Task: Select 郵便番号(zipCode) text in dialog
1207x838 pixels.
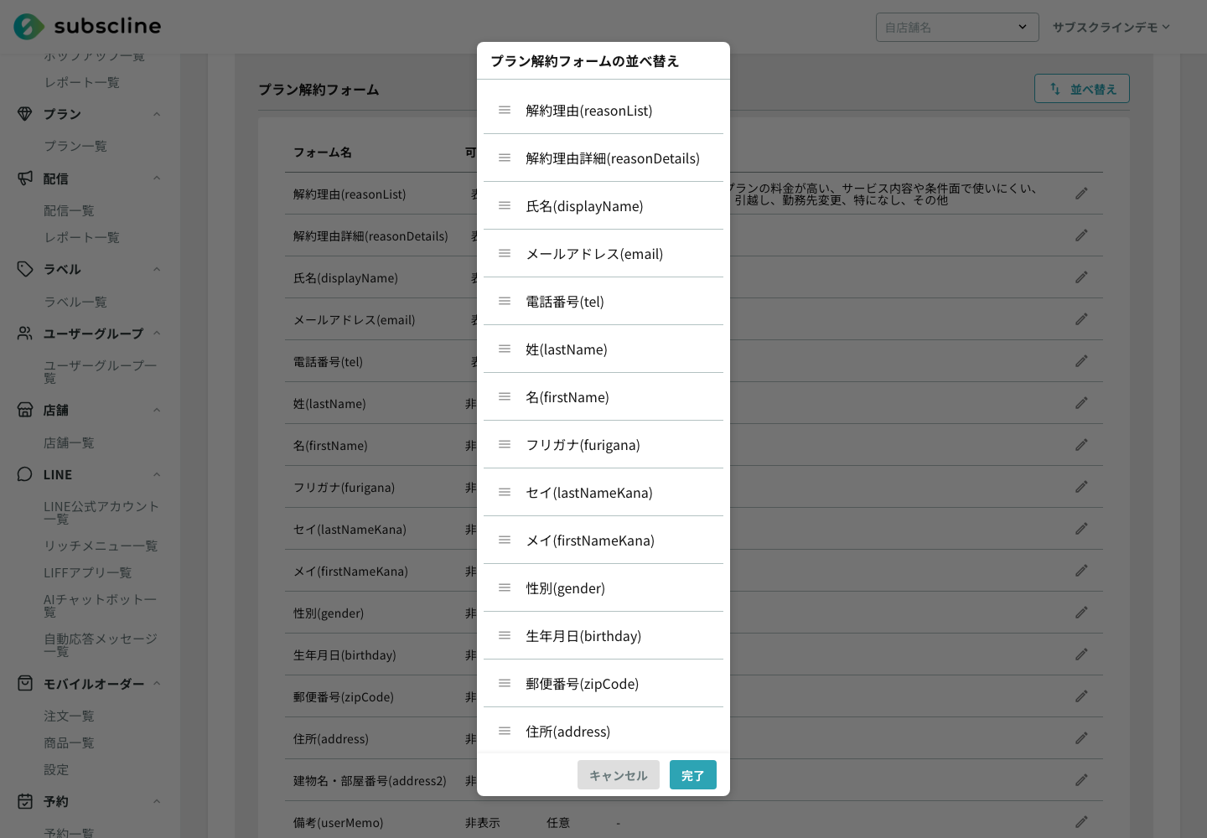Action: point(583,684)
